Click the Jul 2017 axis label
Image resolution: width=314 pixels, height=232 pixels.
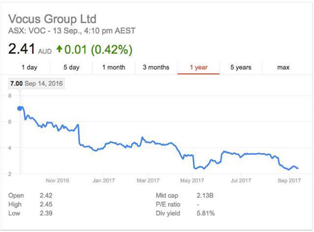(241, 181)
